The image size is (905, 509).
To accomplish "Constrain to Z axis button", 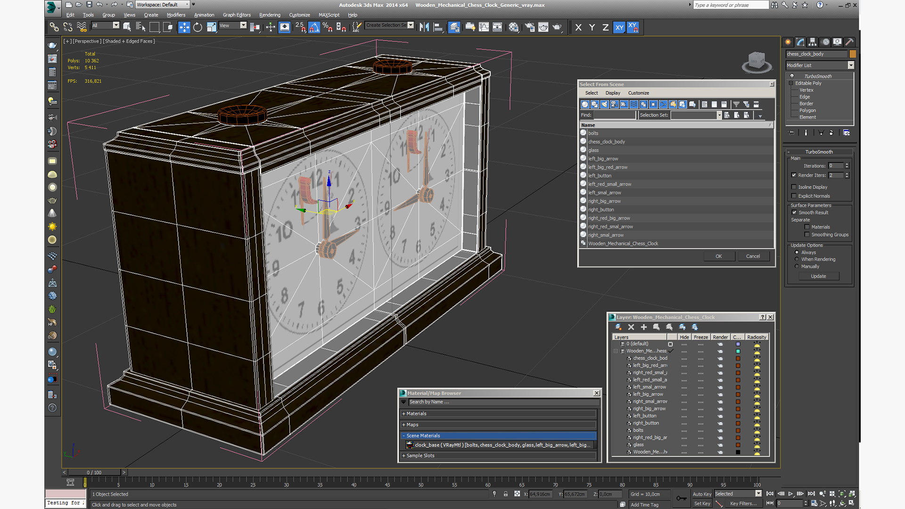I will click(605, 27).
